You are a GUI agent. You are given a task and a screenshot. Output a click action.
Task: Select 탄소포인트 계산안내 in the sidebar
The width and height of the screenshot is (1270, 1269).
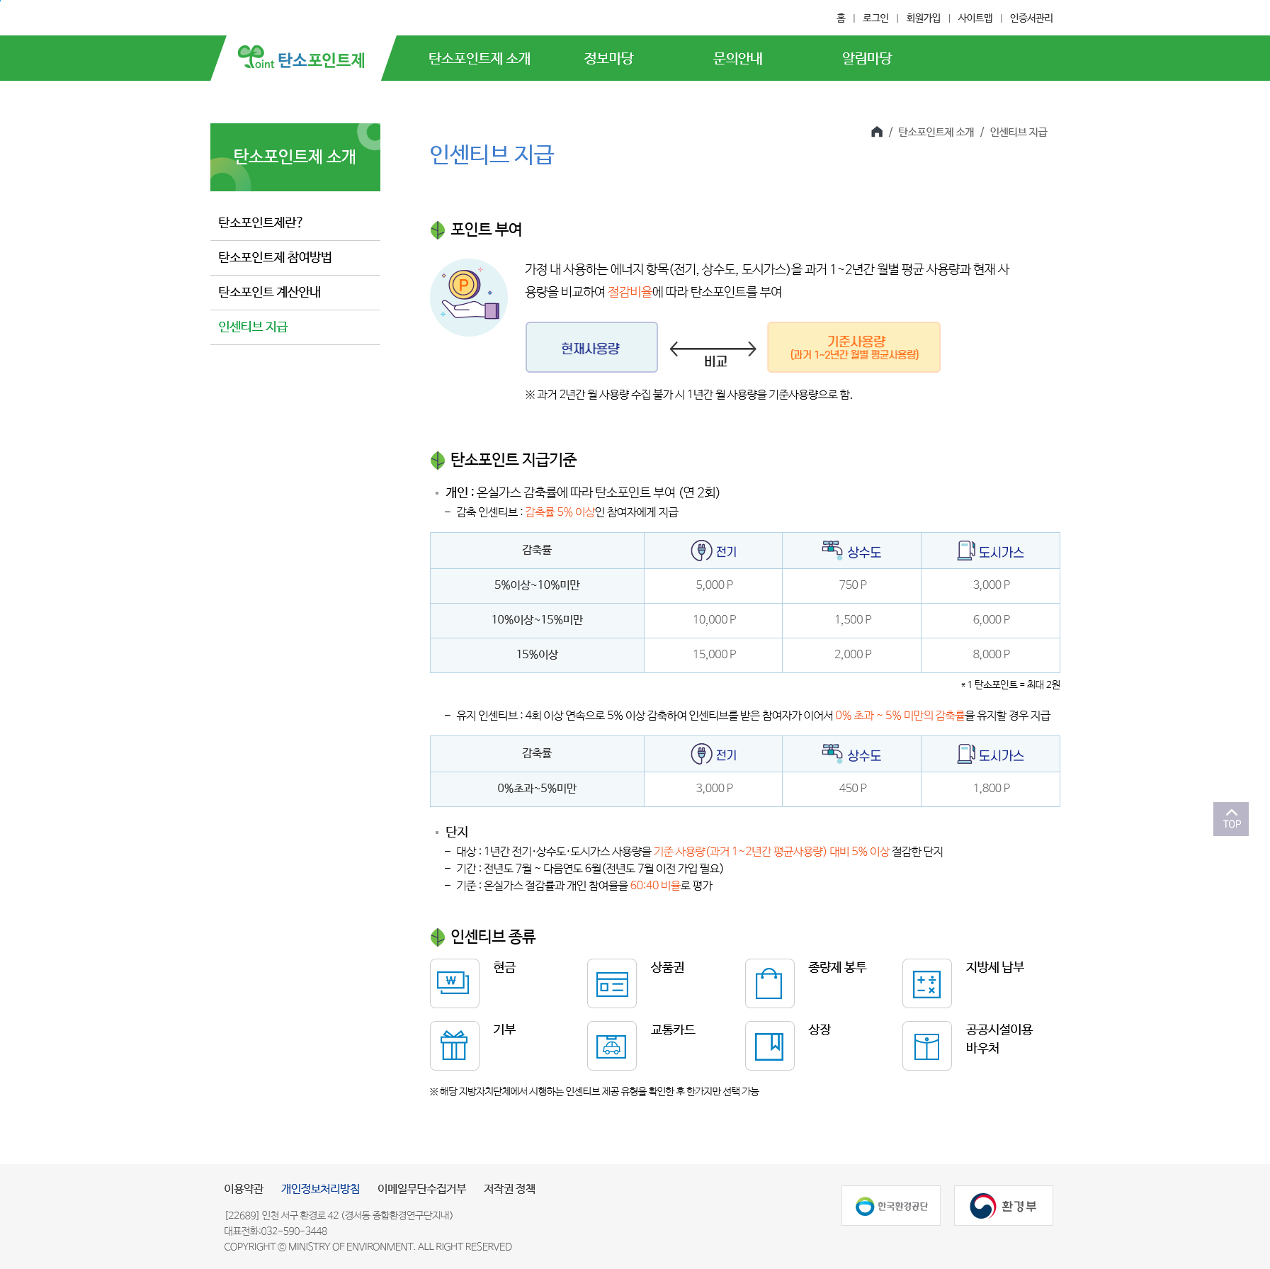click(269, 292)
